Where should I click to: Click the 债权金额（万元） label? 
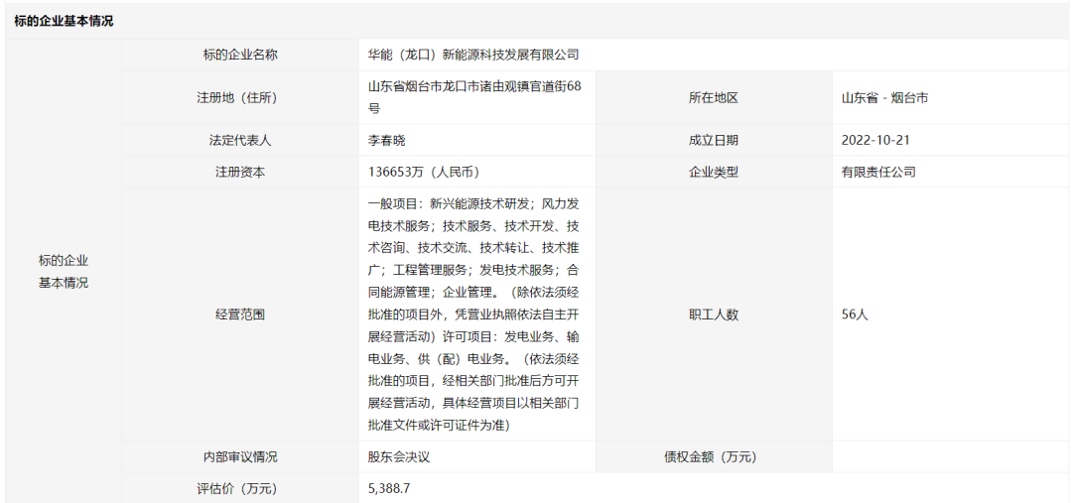pos(714,457)
